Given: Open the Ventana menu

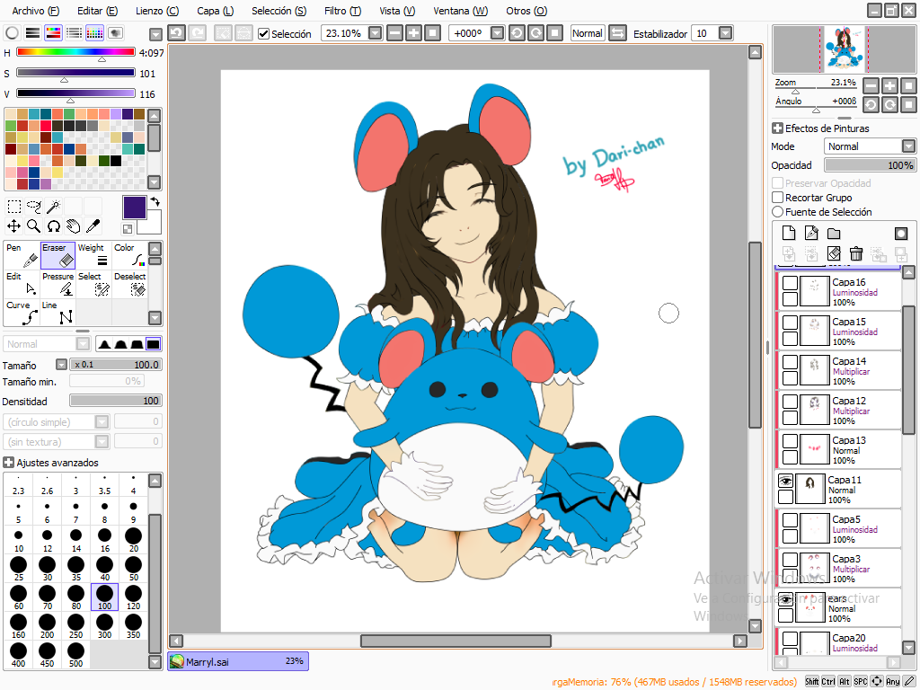Looking at the screenshot, I should tap(461, 11).
